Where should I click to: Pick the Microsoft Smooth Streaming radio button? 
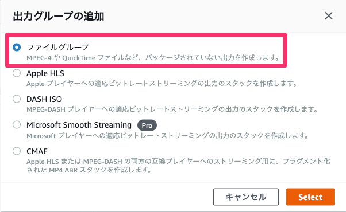(17, 125)
